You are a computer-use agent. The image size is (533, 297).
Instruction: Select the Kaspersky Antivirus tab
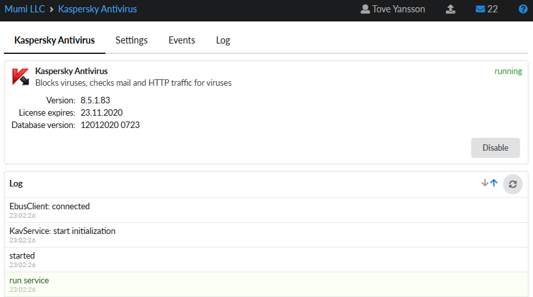(55, 40)
